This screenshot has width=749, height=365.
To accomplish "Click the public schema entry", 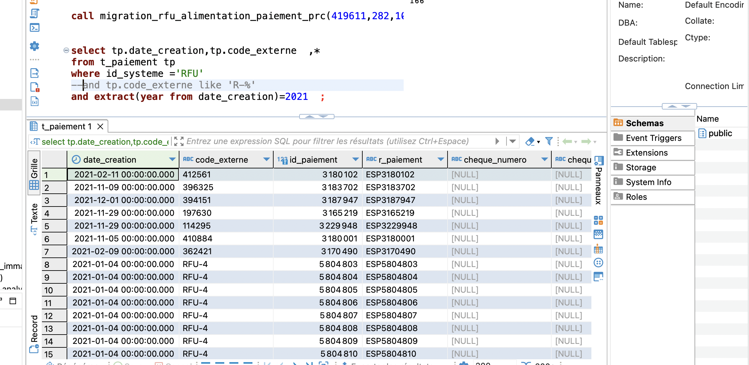I will (x=720, y=133).
